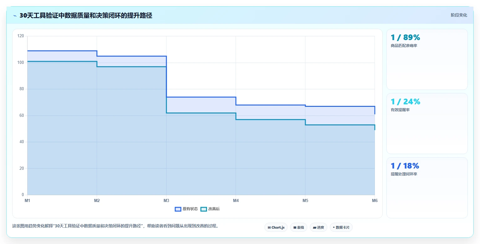Open the 商品匹配准确率 card

427,60
